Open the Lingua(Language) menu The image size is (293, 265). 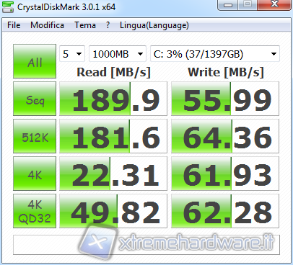pos(154,25)
